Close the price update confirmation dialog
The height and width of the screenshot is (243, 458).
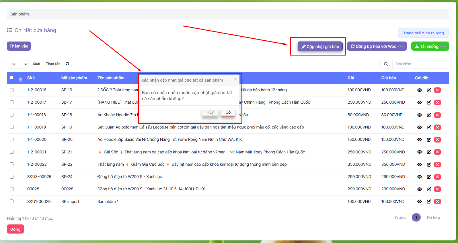[x=235, y=79]
